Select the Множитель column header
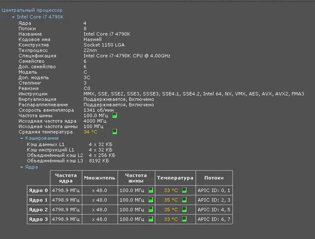This screenshot has height=239, width=315. click(100, 178)
